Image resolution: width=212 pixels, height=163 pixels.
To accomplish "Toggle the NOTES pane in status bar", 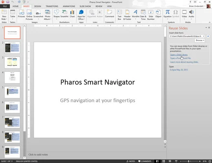I will click(x=130, y=161).
